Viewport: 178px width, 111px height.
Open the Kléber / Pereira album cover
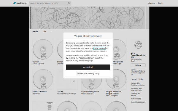point(43,79)
